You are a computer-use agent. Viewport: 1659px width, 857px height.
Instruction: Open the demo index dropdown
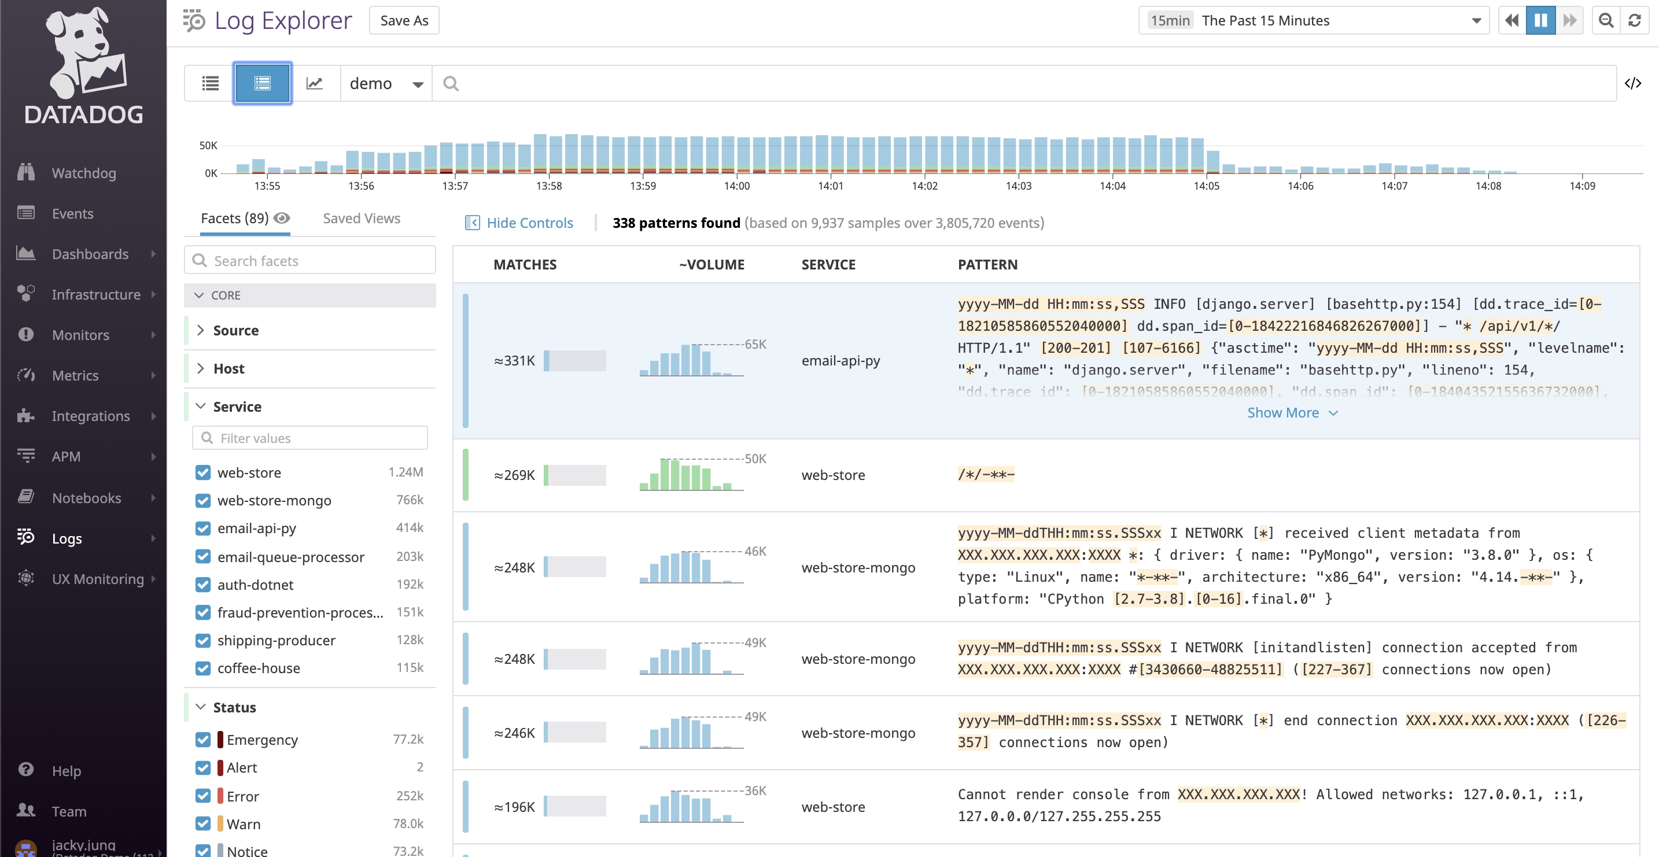(386, 83)
